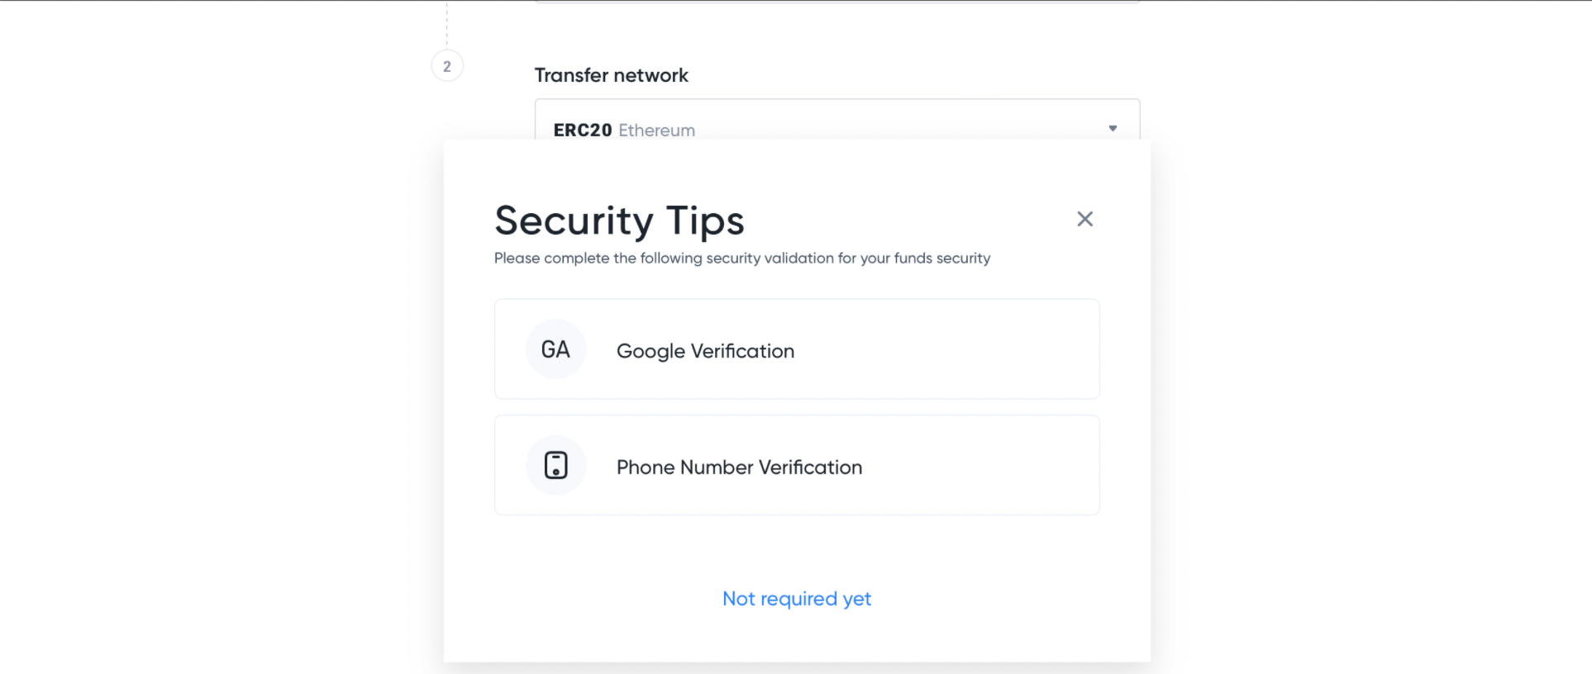The width and height of the screenshot is (1592, 674).
Task: Click the dashed step connector line
Action: tap(447, 25)
